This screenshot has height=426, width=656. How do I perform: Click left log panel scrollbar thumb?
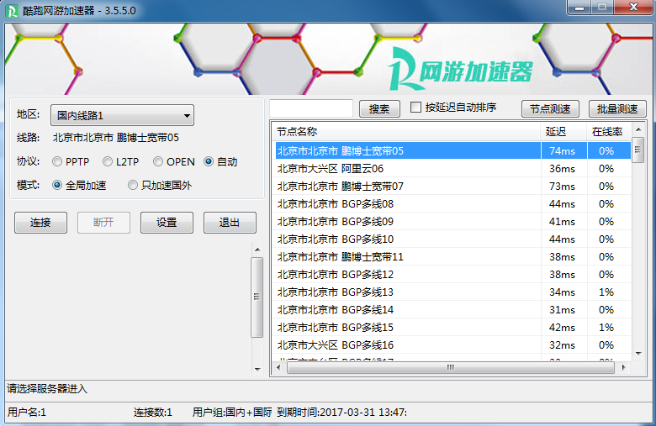(x=257, y=297)
